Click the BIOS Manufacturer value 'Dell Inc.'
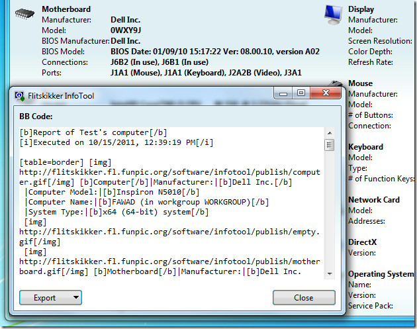 tap(125, 41)
